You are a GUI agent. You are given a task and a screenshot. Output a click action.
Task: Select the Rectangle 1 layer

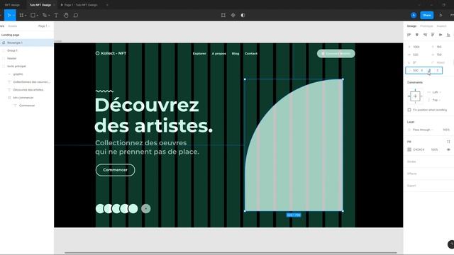pyautogui.click(x=27, y=42)
